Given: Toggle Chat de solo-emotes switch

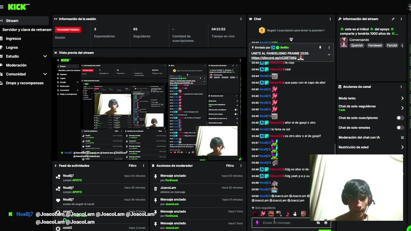Looking at the screenshot, I should click(400, 128).
